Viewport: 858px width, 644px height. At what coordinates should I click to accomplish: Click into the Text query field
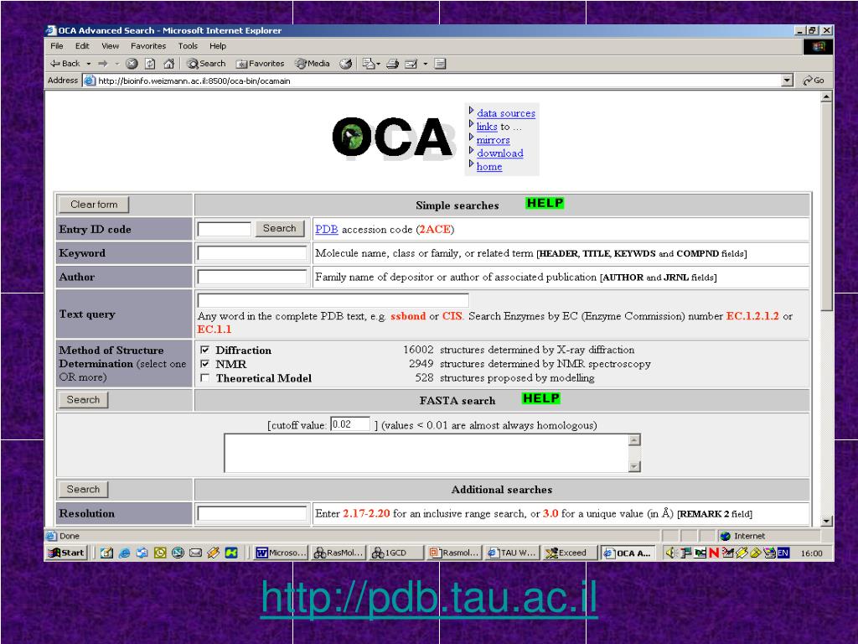tap(333, 301)
